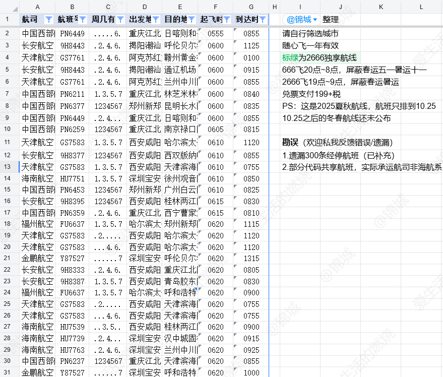Viewport: 443px width, 377px height.
Task: Click the green-highlighted note 标绿为2666独享航线
Action: point(319,57)
